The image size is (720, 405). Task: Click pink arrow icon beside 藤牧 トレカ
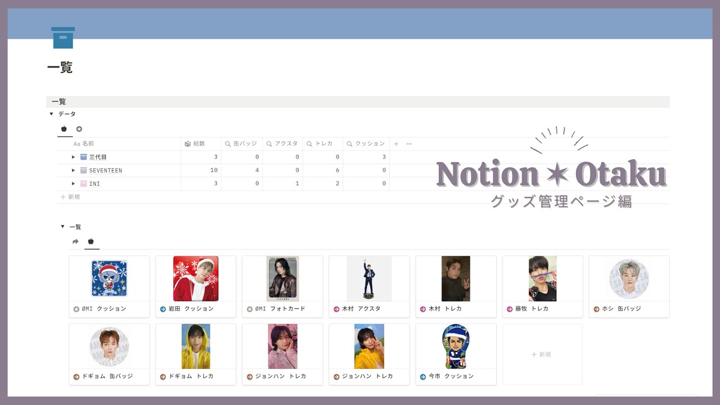(510, 309)
